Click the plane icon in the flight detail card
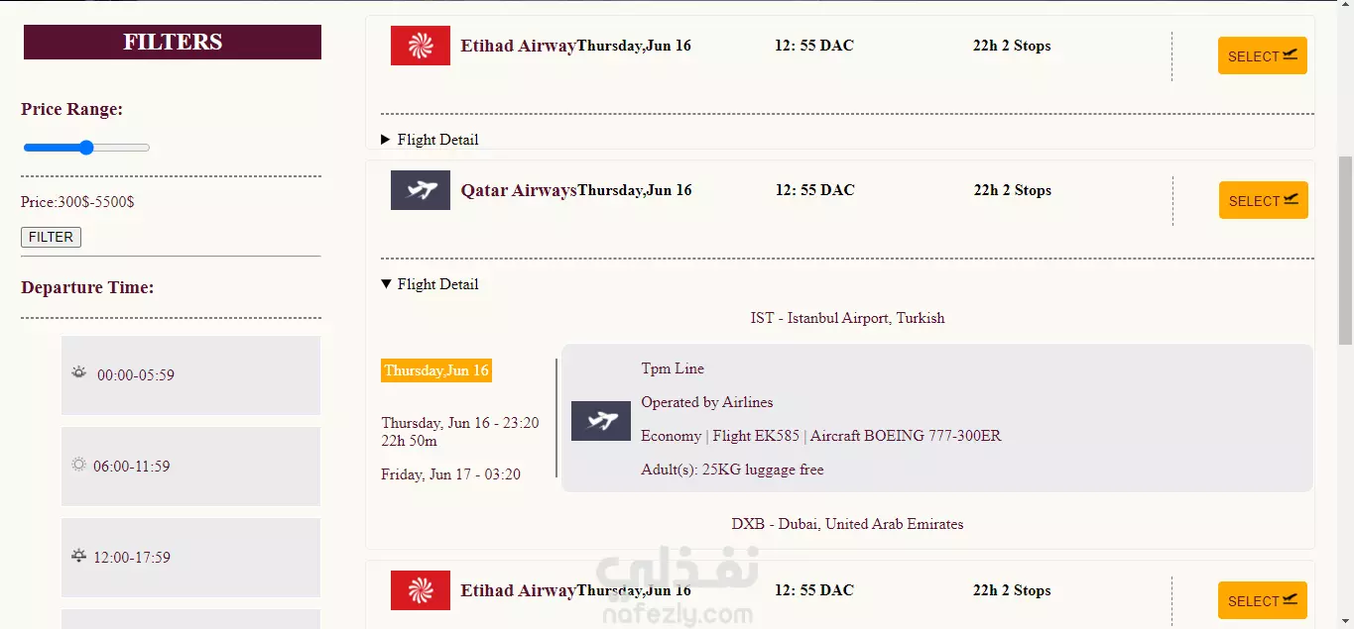Viewport: 1354px width, 629px height. click(x=601, y=421)
